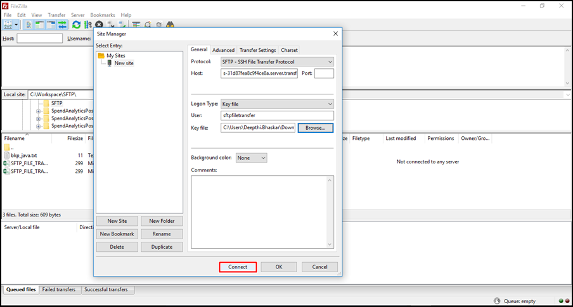
Task: Click the synchronized browsing icon
Action: (x=159, y=25)
